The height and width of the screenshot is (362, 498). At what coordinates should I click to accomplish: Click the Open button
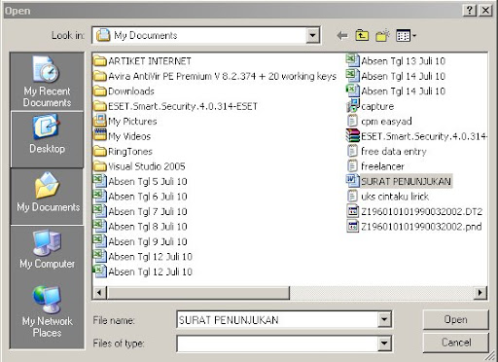pyautogui.click(x=455, y=319)
